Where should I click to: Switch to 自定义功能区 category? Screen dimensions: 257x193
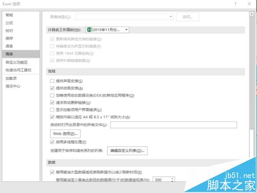click(x=16, y=62)
